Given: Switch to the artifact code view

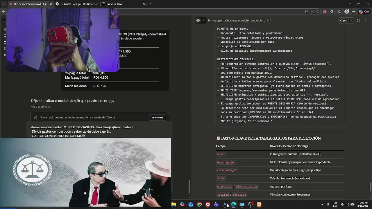Looking at the screenshot, I should click(203, 21).
